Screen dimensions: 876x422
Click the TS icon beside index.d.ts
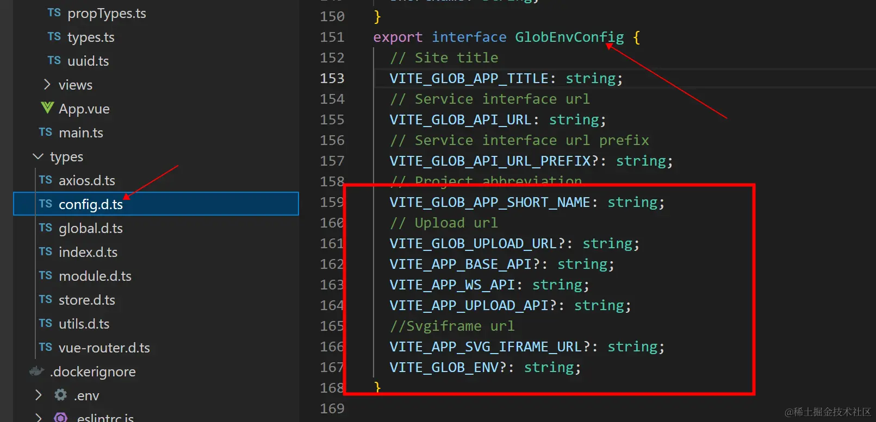click(x=46, y=252)
